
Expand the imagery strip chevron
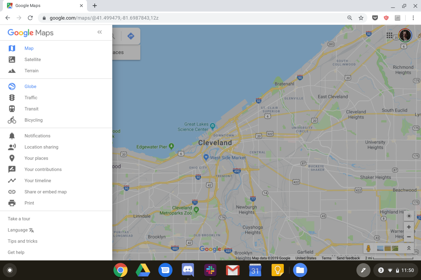409,248
